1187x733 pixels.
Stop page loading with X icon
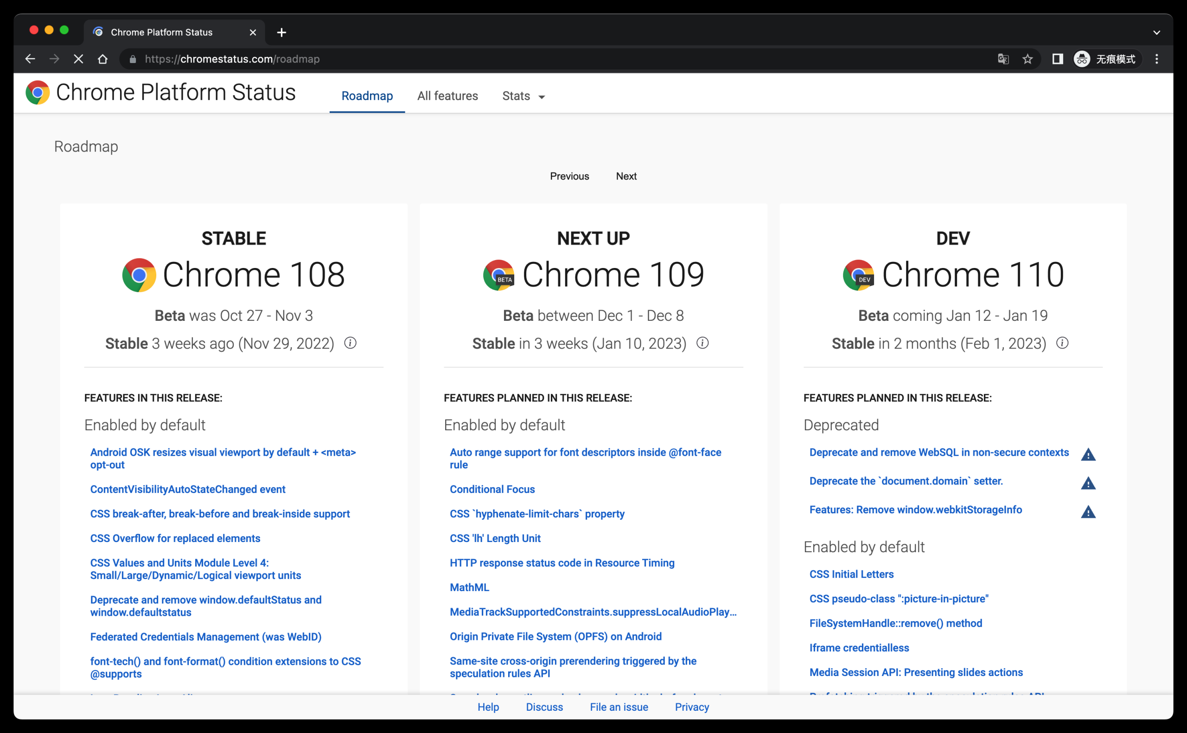click(78, 59)
